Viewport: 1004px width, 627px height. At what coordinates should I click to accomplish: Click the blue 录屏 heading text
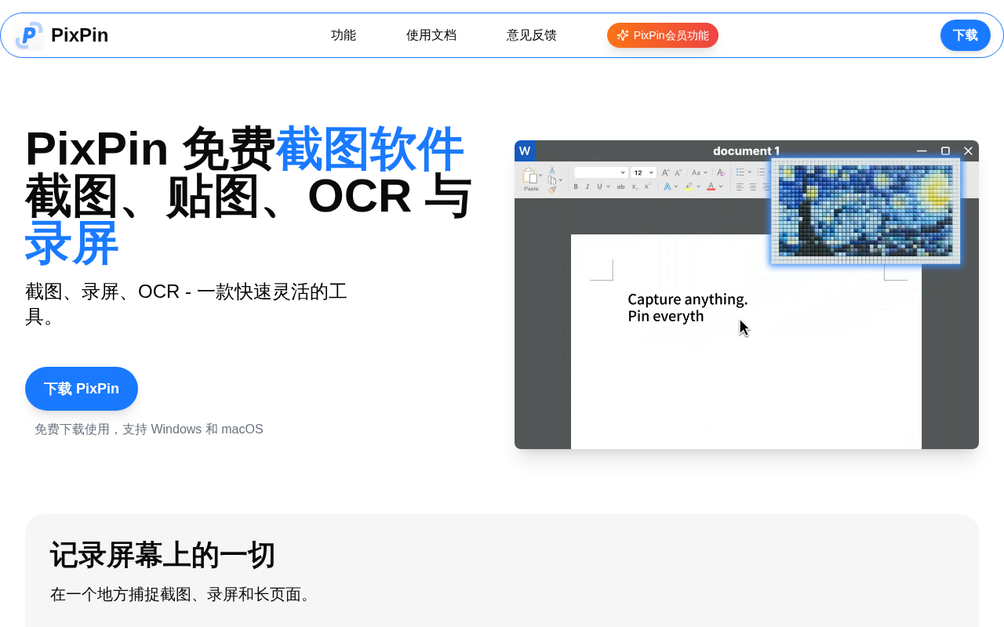point(72,243)
